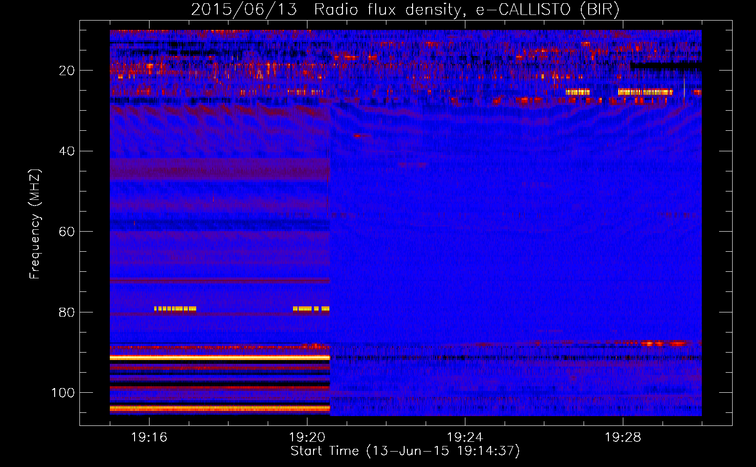This screenshot has height=467, width=756.
Task: Click the 100 MHz frequency tick label
Action: point(63,393)
